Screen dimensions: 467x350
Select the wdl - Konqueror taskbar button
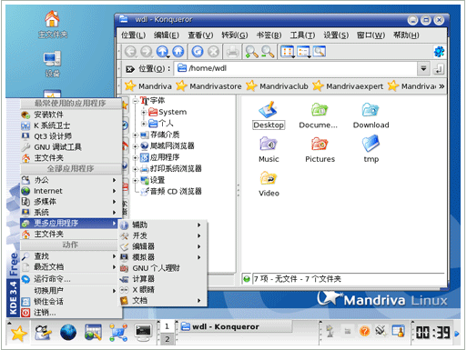pyautogui.click(x=236, y=326)
